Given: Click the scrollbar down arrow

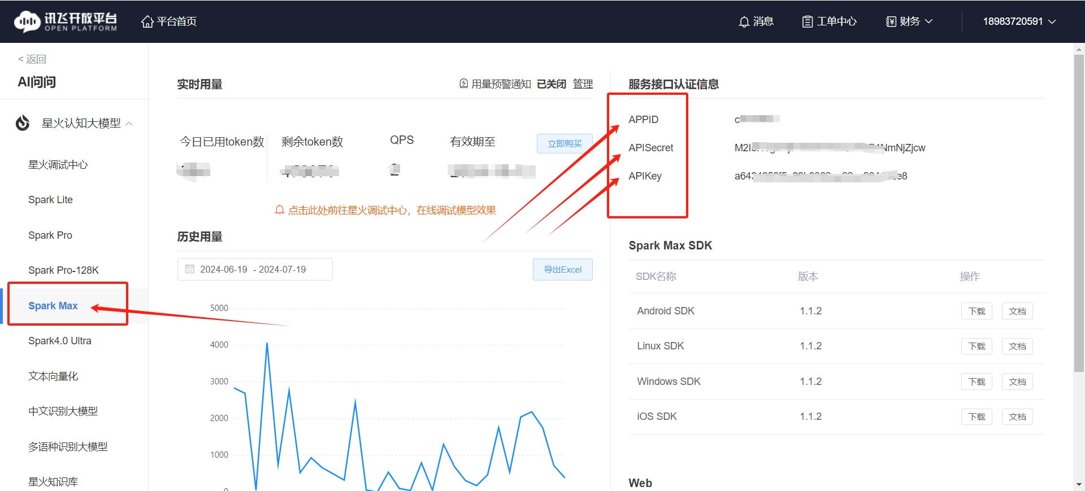Looking at the screenshot, I should coord(1079,484).
